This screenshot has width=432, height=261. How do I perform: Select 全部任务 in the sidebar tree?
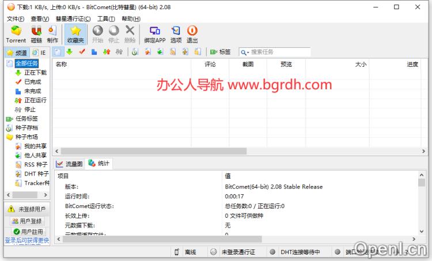pyautogui.click(x=26, y=63)
